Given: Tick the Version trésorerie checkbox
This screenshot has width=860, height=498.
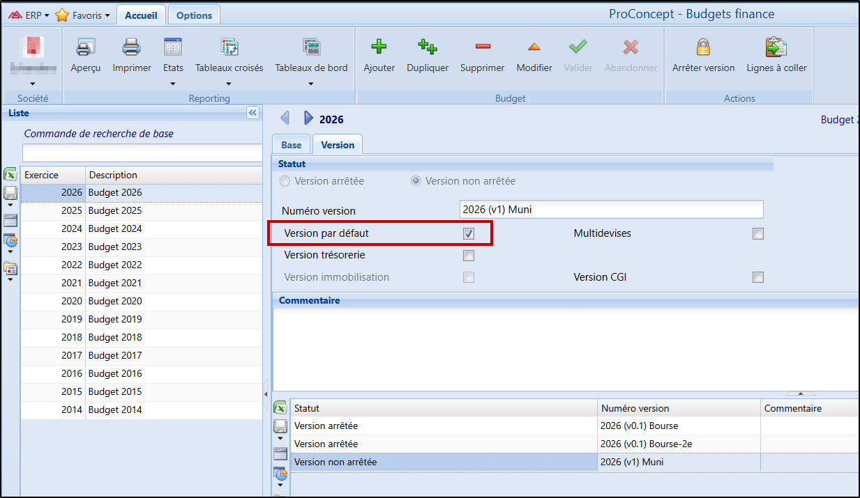Looking at the screenshot, I should [469, 256].
